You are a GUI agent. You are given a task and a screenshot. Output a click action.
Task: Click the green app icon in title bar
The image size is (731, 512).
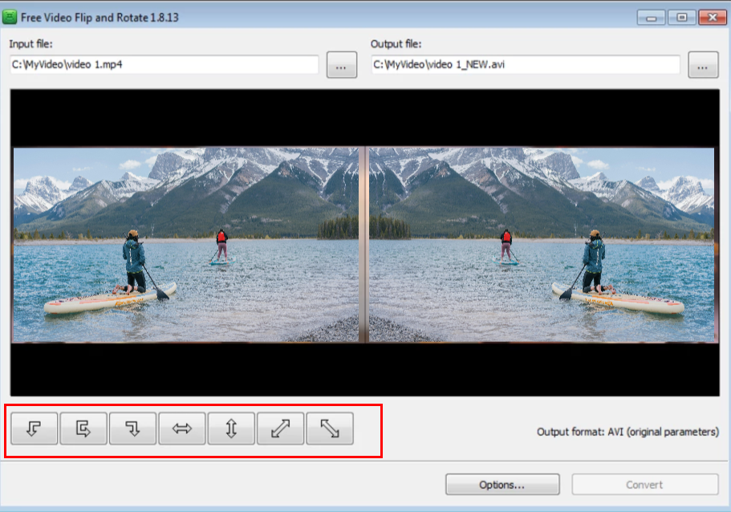point(10,17)
